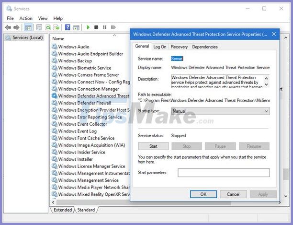
Task: Select the Windows Font Cache Service gear icon
Action: 55,138
